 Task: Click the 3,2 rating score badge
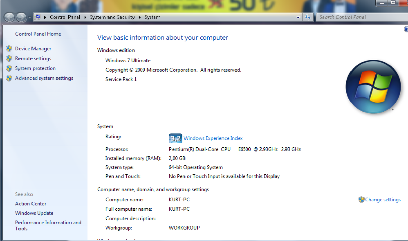point(175,138)
